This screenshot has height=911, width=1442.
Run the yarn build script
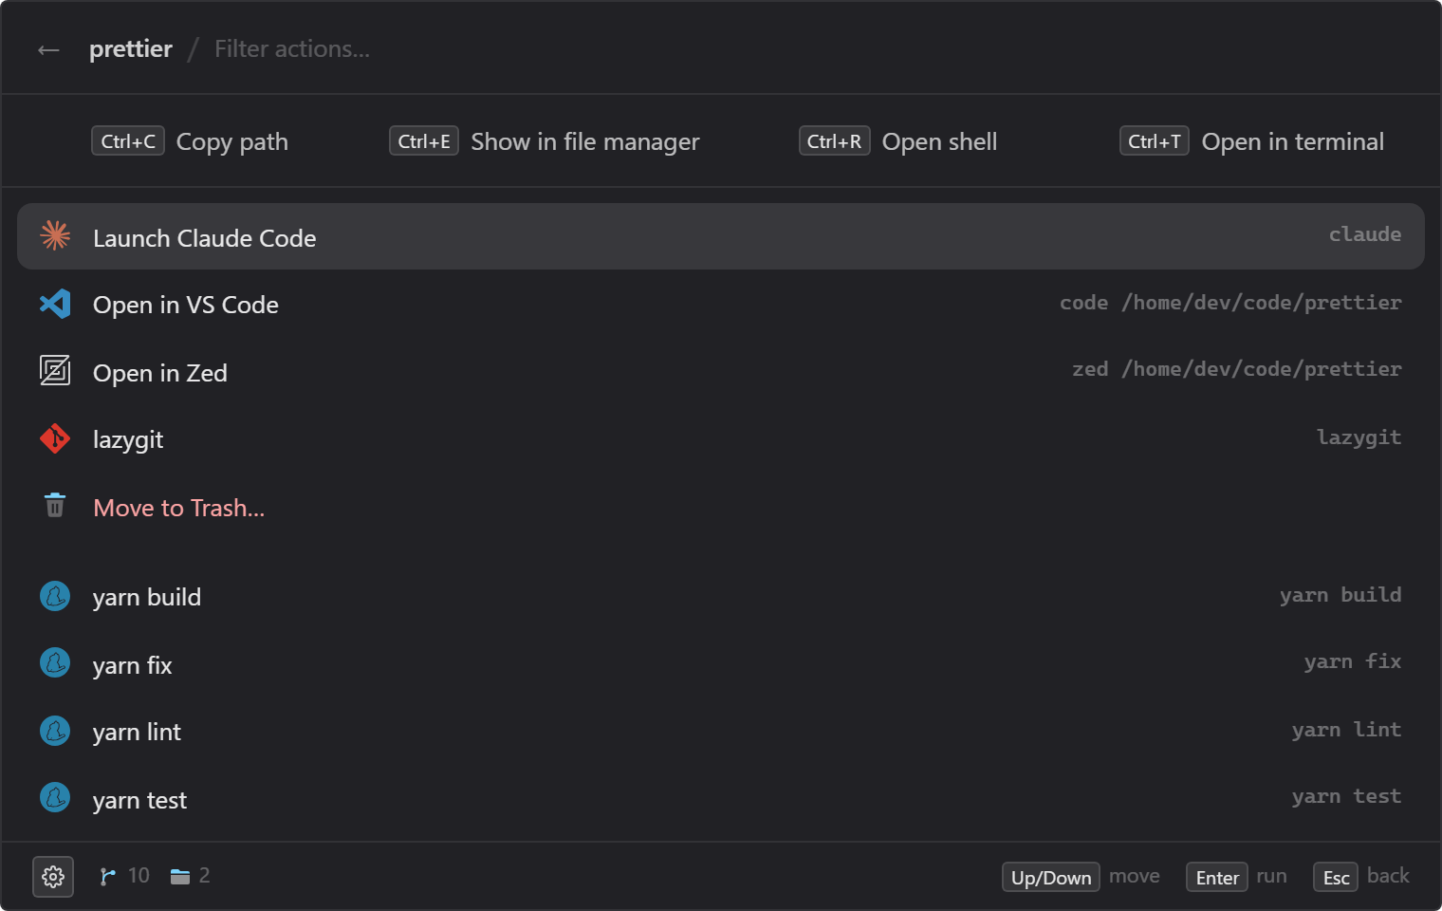click(721, 596)
